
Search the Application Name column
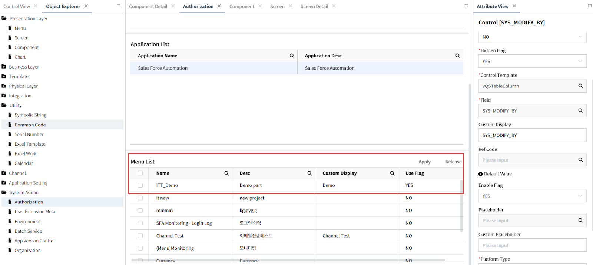click(x=292, y=56)
